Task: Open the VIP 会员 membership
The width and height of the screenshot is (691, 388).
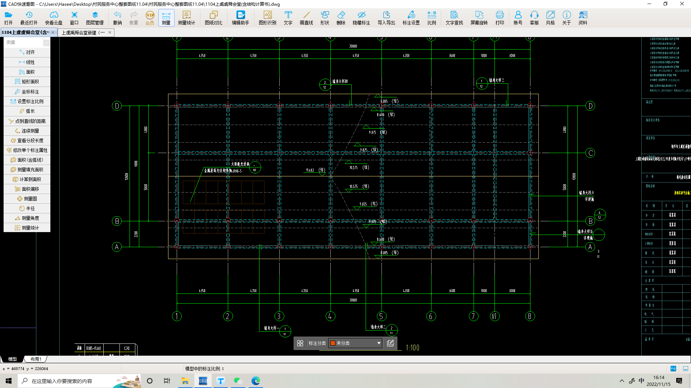Action: [x=150, y=18]
